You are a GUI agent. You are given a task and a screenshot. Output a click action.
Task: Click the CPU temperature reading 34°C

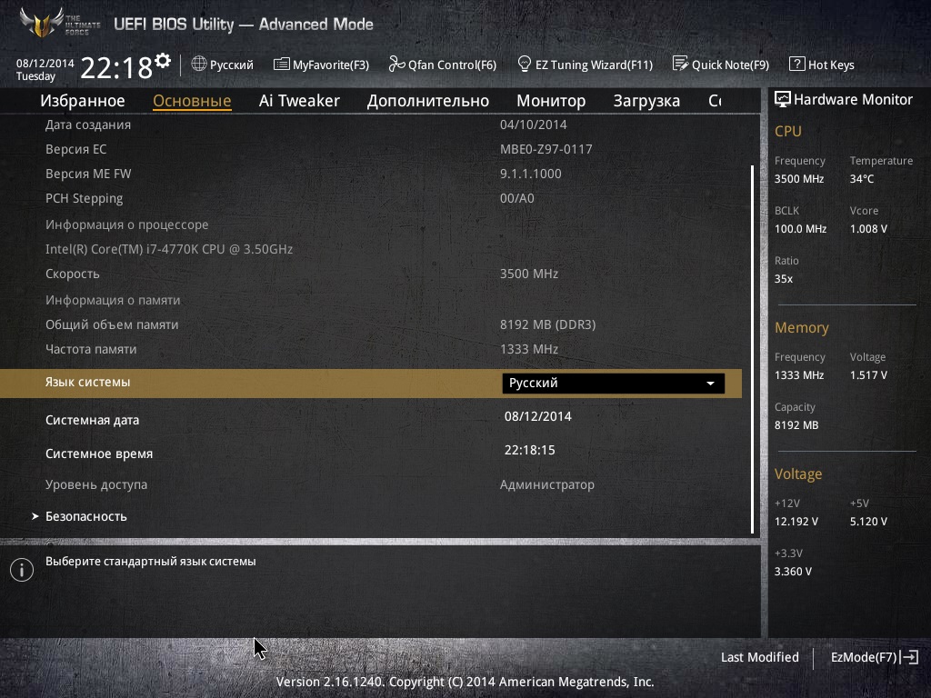[862, 179]
